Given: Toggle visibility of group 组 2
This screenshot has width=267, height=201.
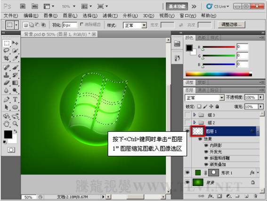Looking at the screenshot, I should point(187,122).
